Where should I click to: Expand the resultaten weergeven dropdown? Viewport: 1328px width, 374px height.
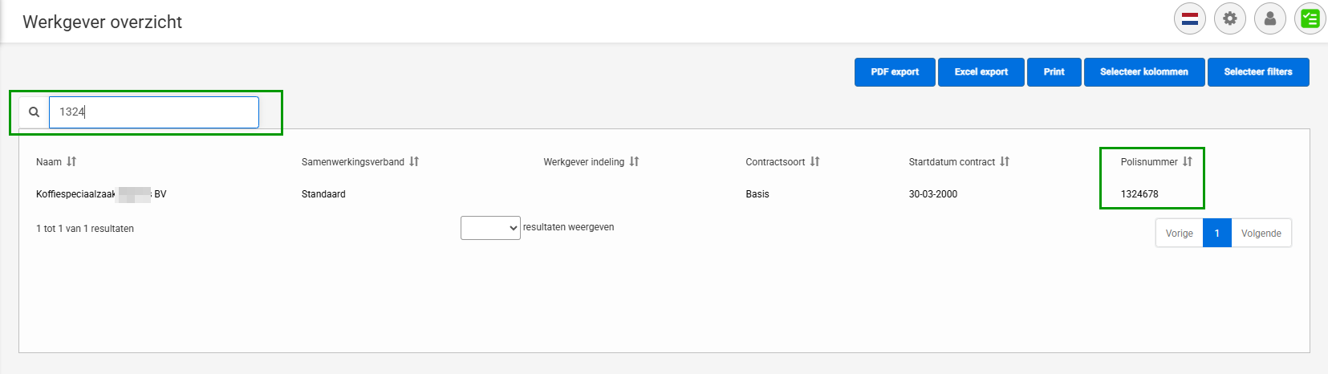tap(490, 228)
